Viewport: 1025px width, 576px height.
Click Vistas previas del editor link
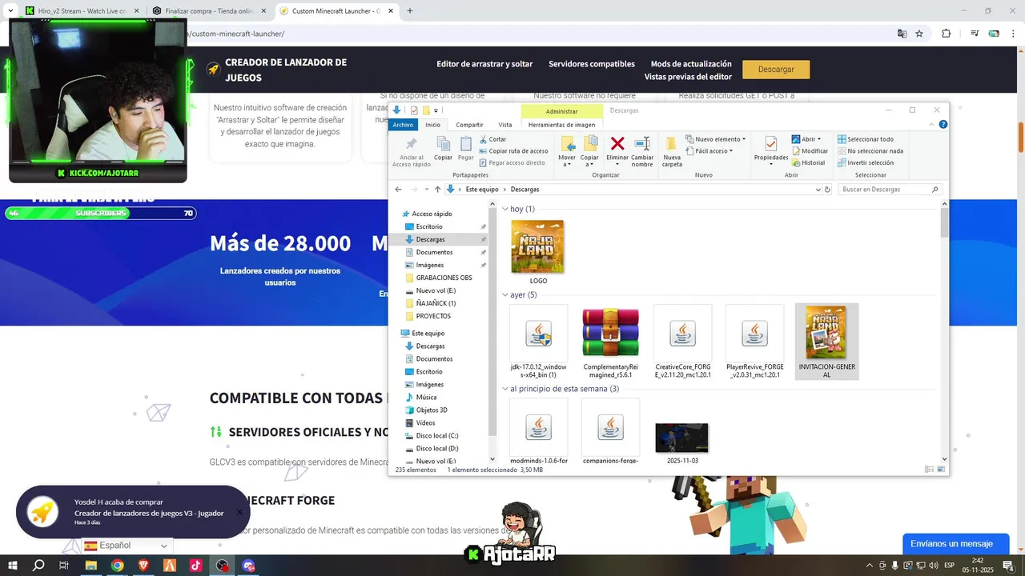point(688,77)
